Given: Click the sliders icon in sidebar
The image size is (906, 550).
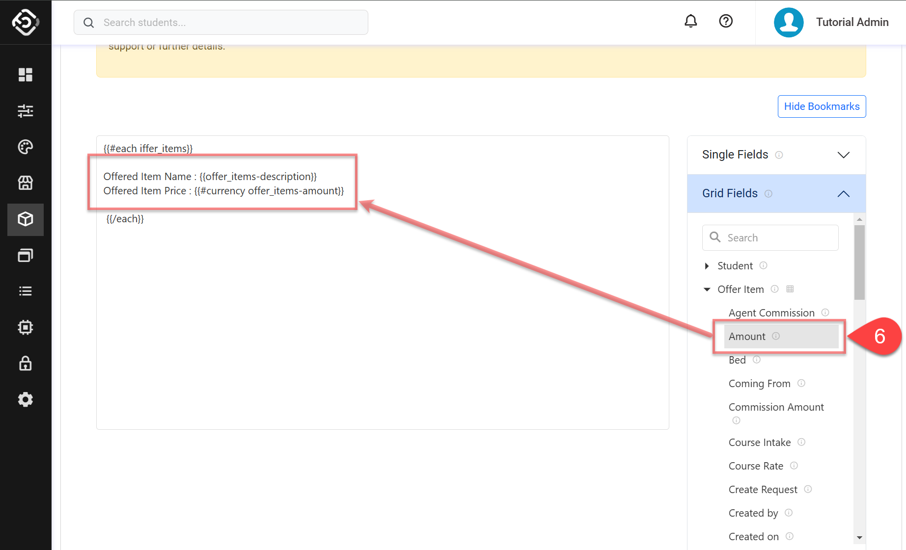Looking at the screenshot, I should [26, 111].
